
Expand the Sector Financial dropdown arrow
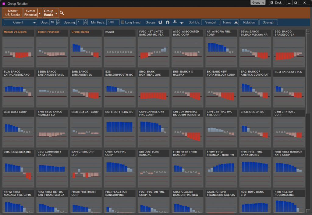40,13
